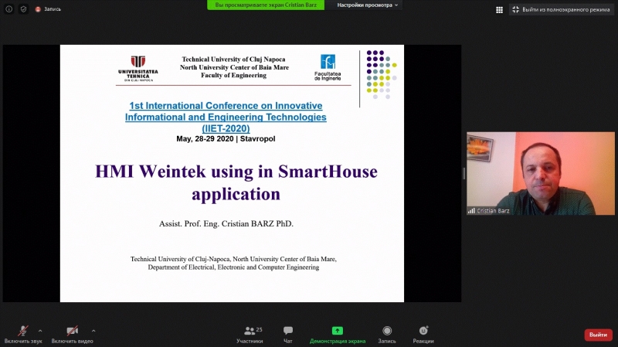Unmute microphone with 'Включить звук'
This screenshot has width=618, height=347.
(x=23, y=335)
